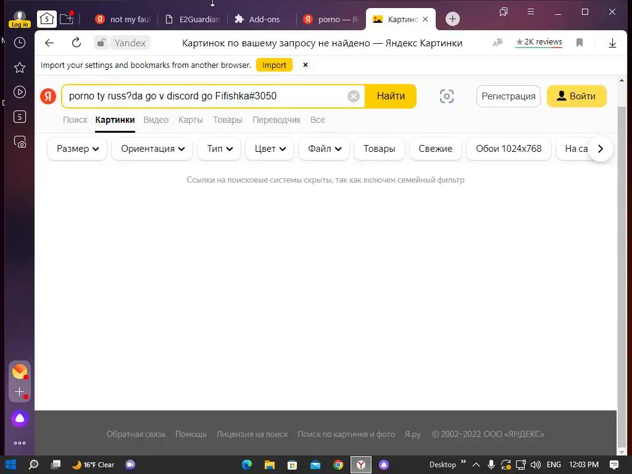Bookmark this page with ribbon icon
This screenshot has width=632, height=474.
(580, 43)
